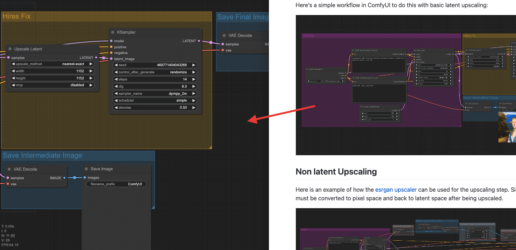Click the Save Image images input port
The image size is (516, 250).
85,178
